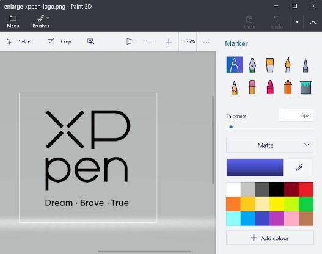Open the Menu folder icon

click(x=13, y=19)
